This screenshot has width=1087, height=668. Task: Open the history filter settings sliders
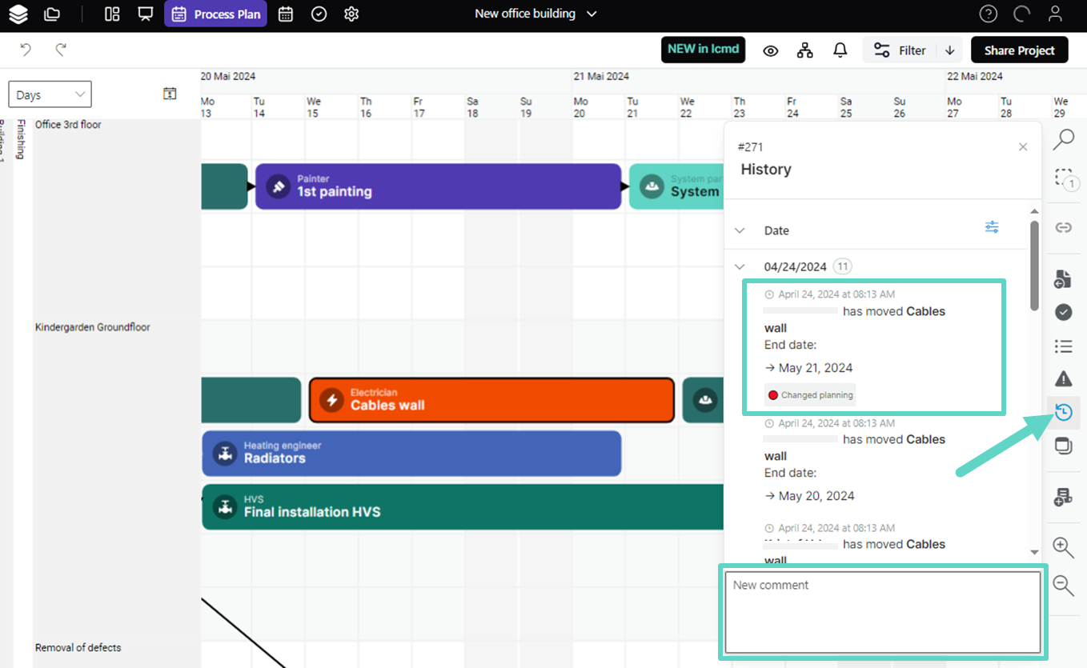coord(992,227)
